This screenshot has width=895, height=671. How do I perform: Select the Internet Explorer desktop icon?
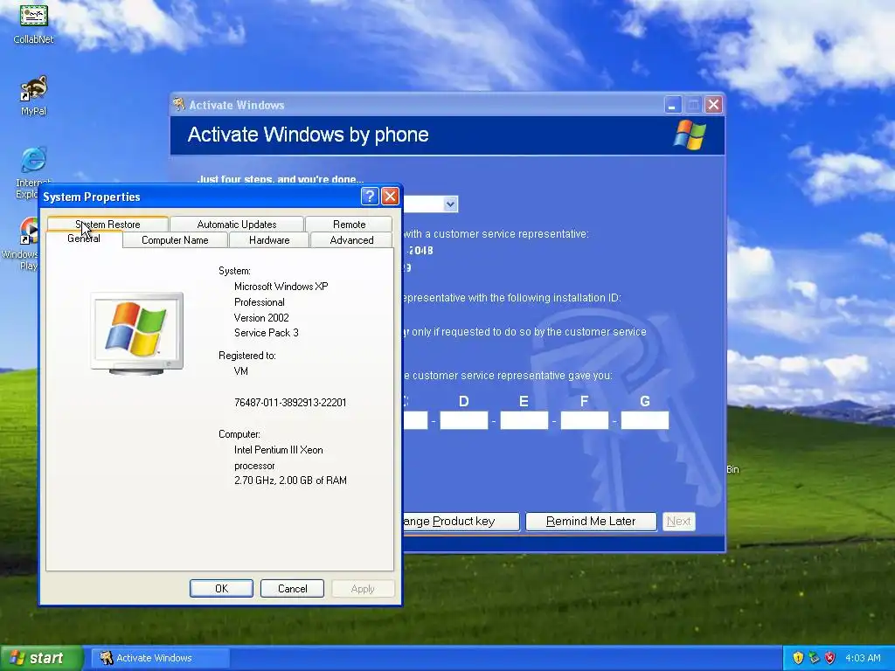click(x=31, y=171)
